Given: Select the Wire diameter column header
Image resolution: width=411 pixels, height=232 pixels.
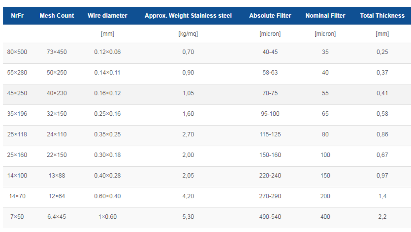Looking at the screenshot, I should pyautogui.click(x=107, y=16).
